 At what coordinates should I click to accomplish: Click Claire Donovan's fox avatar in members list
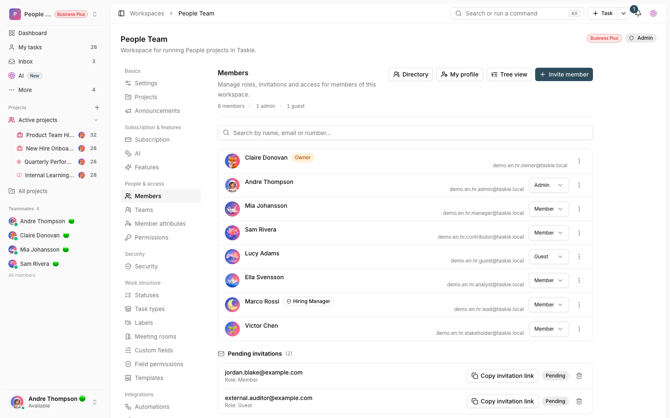click(x=232, y=161)
